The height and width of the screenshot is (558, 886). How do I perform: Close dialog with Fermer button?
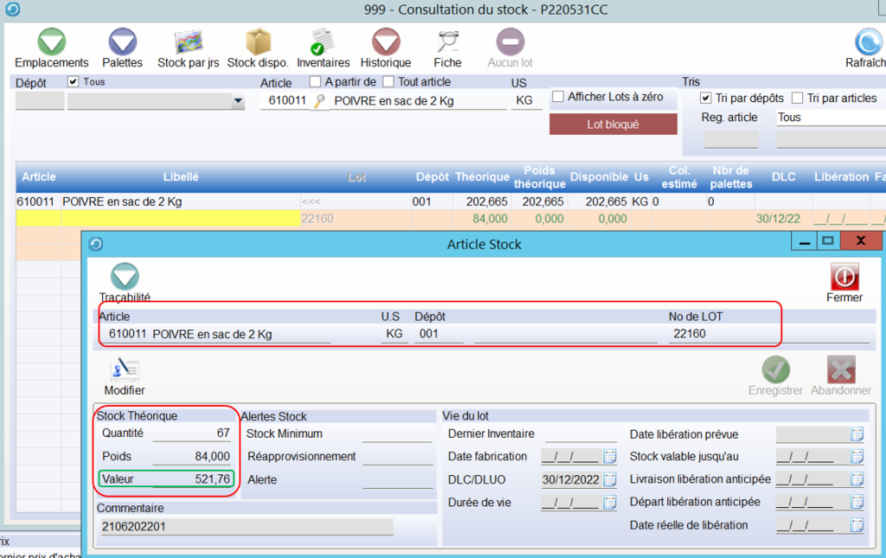tap(844, 277)
